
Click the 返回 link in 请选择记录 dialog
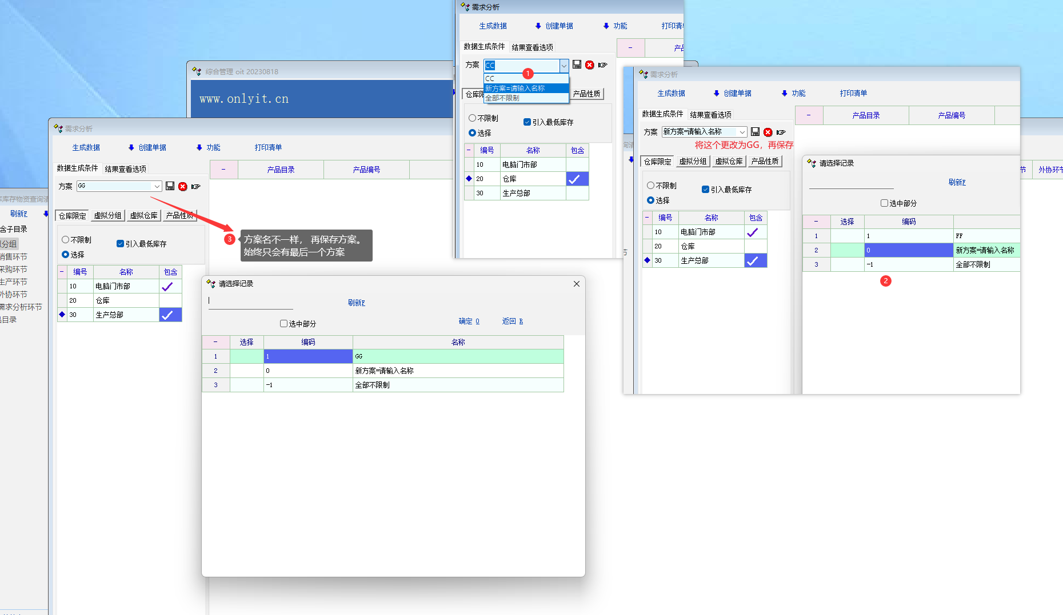click(512, 321)
